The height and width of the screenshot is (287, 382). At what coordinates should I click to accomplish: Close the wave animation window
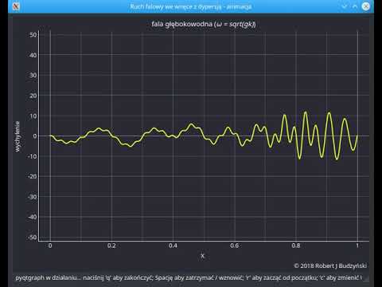(x=366, y=6)
